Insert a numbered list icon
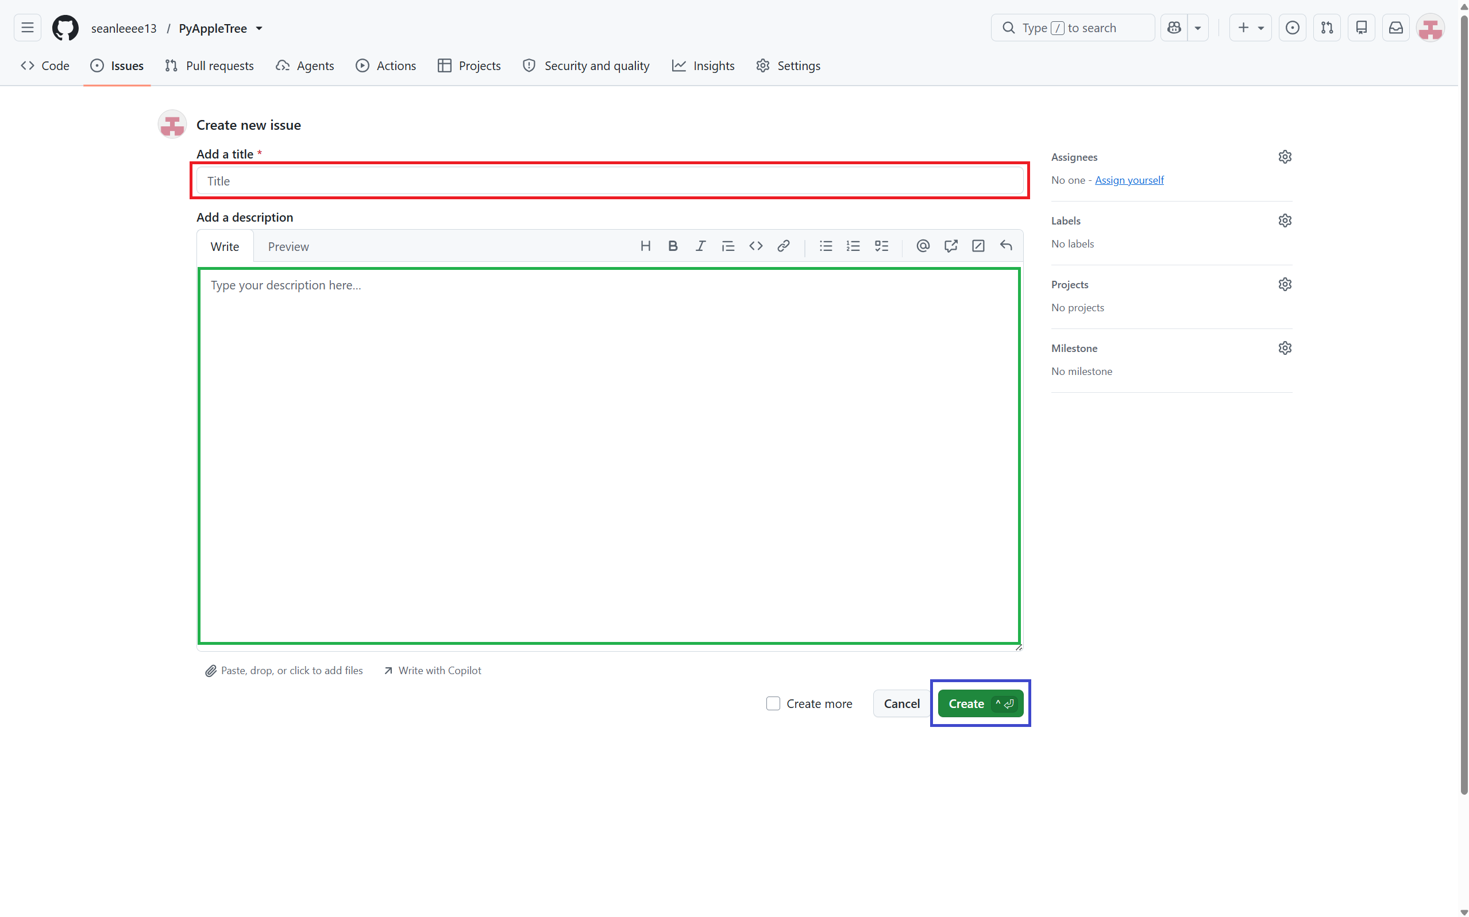Image resolution: width=1469 pixels, height=917 pixels. [853, 246]
